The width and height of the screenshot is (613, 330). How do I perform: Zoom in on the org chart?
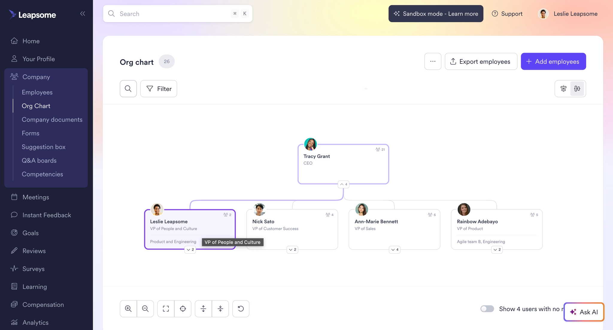pyautogui.click(x=128, y=309)
